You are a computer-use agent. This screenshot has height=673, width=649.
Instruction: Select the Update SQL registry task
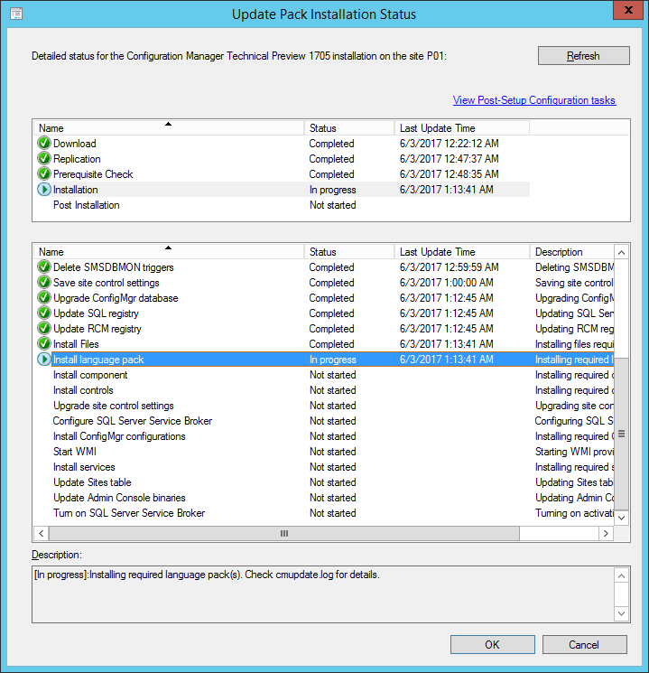coord(324,313)
